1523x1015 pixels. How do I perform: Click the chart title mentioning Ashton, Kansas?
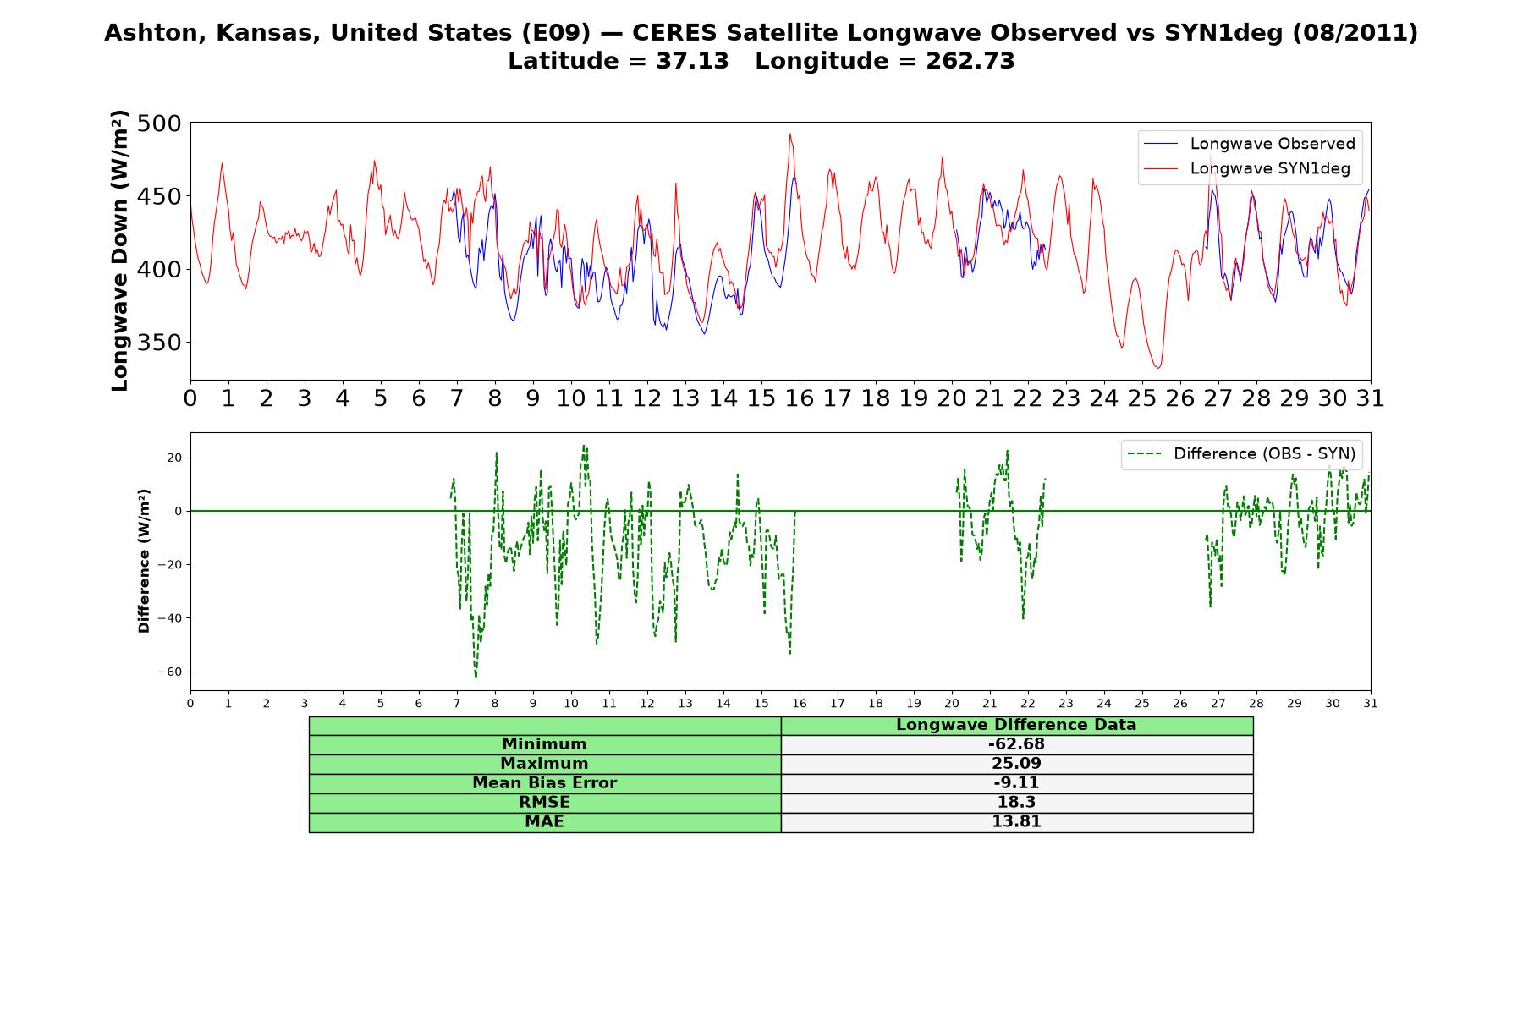761,33
